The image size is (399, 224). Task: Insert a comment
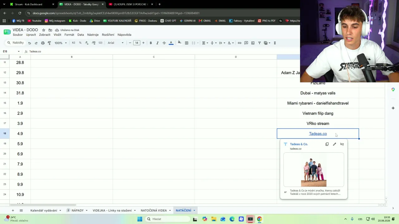(246, 43)
